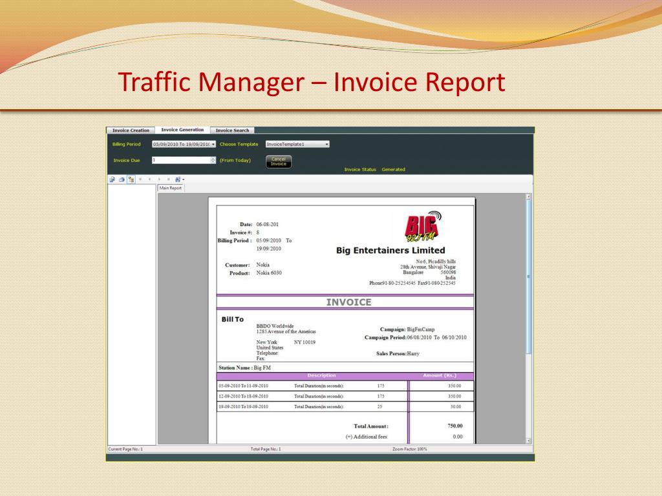Click the 'Sales Person: Harry' text
Screen dimensions: 662x496
pos(398,353)
